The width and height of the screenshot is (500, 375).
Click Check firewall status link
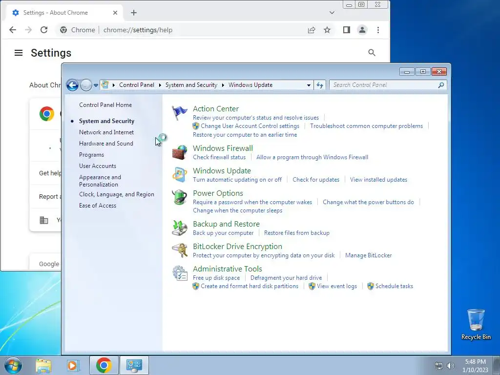[219, 157]
